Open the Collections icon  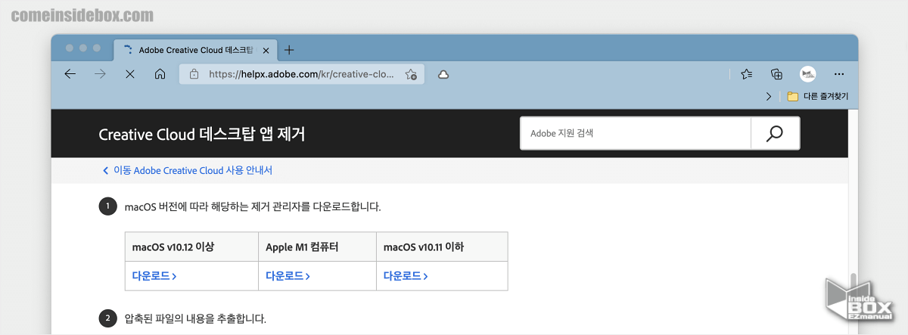click(776, 74)
